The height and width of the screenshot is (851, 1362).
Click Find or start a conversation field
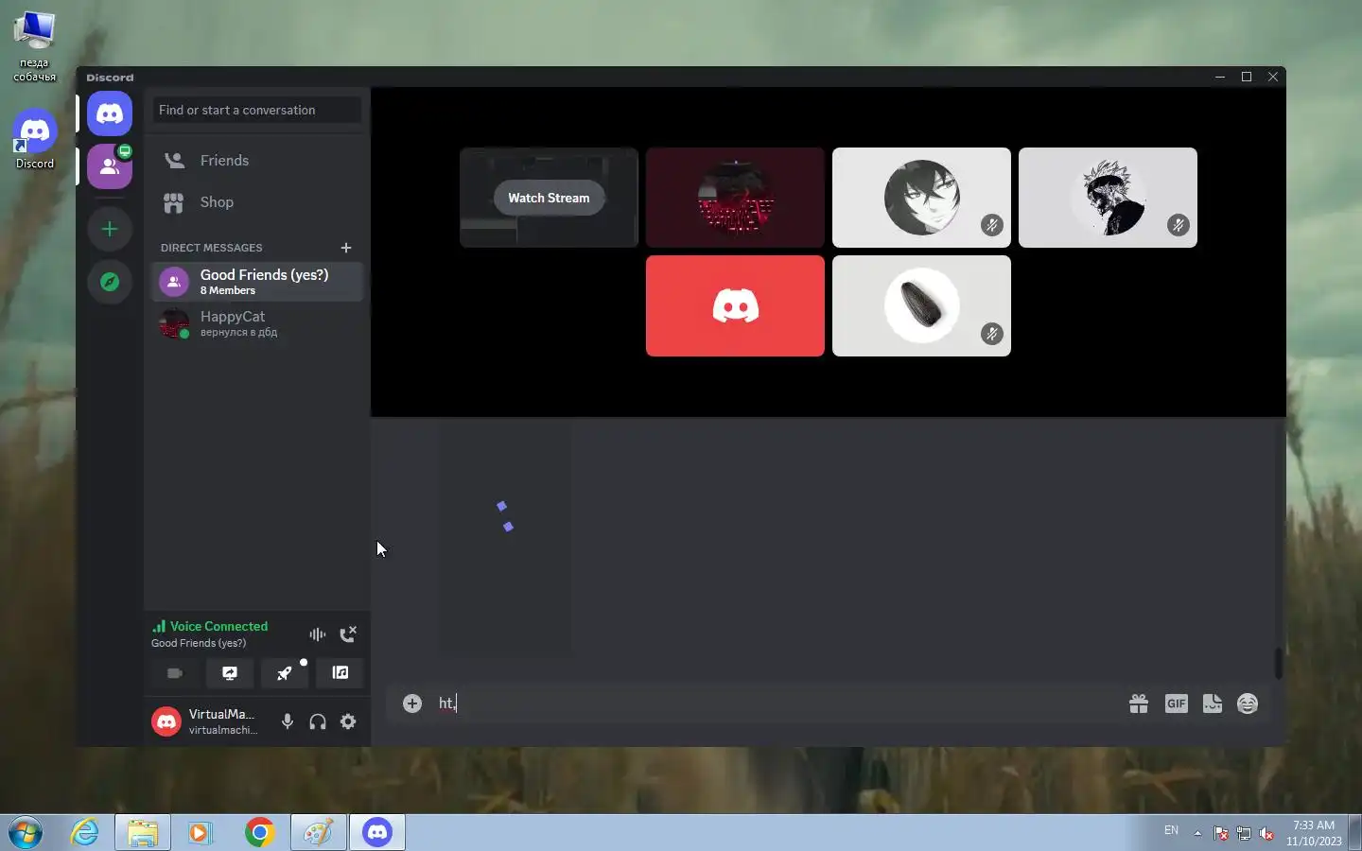(x=256, y=110)
